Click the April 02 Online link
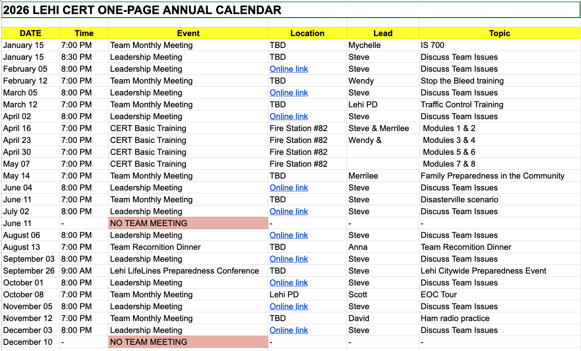581x351 pixels. point(289,117)
